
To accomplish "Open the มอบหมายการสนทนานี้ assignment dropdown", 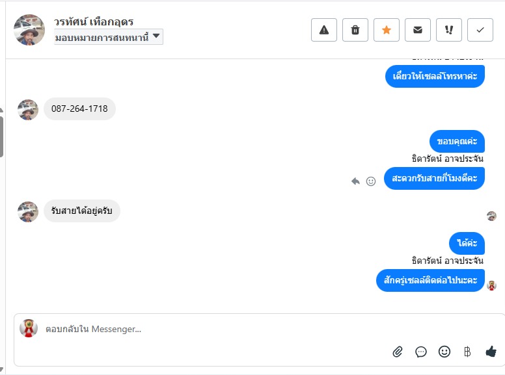I will click(x=108, y=37).
